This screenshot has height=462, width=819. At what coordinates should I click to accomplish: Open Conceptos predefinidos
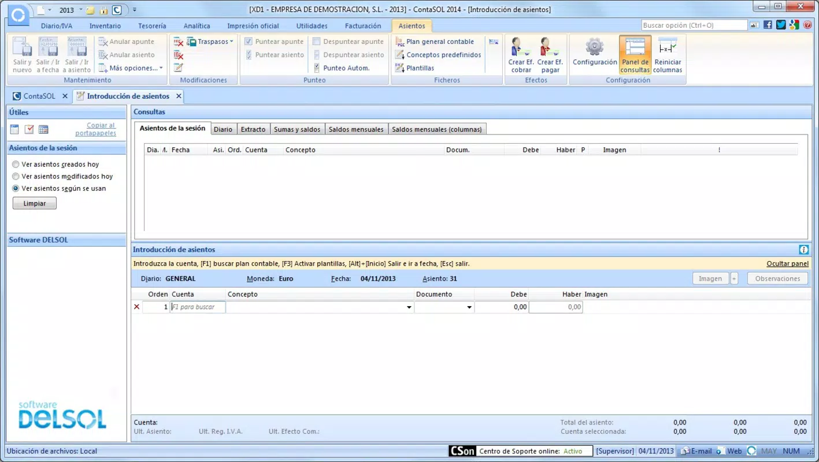pos(438,55)
